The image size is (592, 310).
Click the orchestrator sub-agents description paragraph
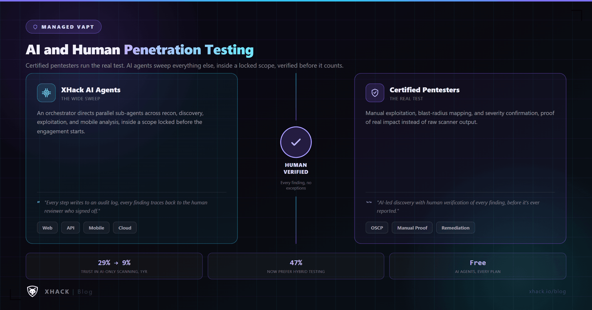click(120, 122)
